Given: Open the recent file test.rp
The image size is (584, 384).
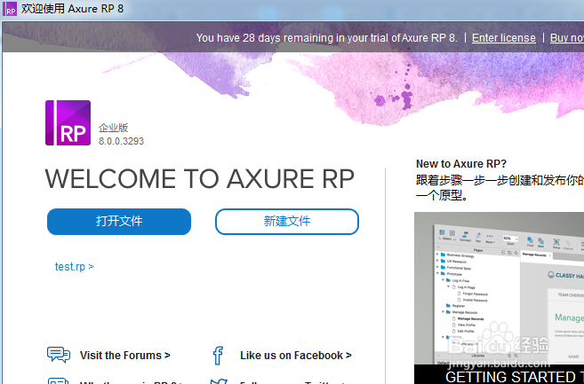Looking at the screenshot, I should (74, 267).
